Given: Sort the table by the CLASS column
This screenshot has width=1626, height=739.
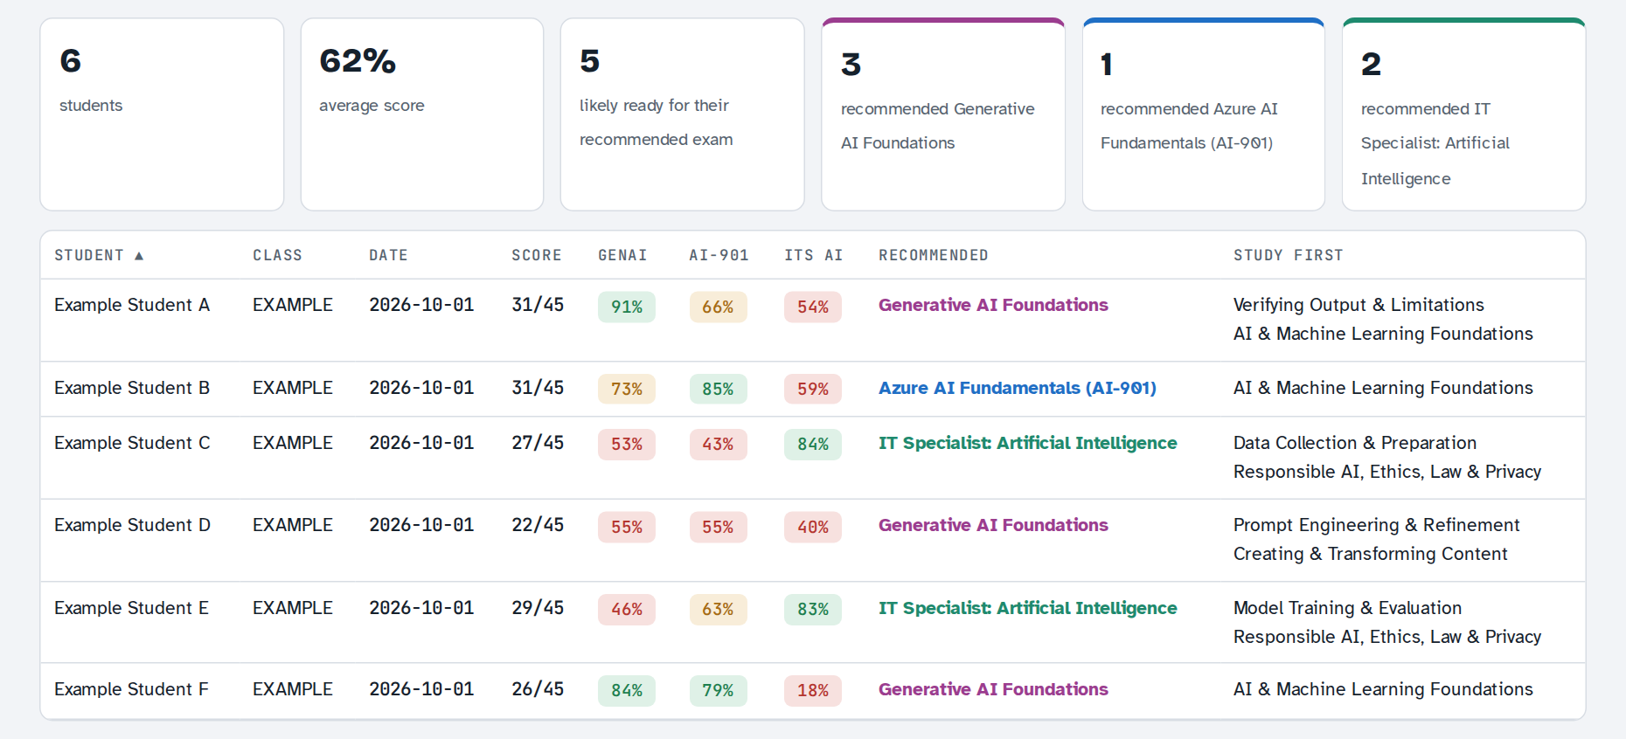Looking at the screenshot, I should (277, 255).
